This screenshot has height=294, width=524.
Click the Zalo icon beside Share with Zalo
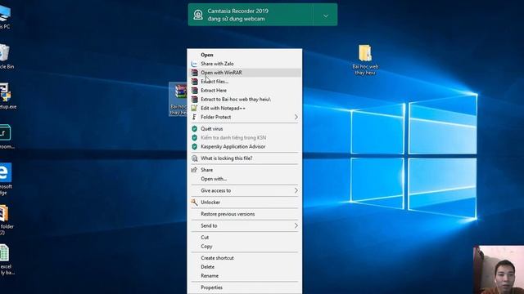coord(194,64)
